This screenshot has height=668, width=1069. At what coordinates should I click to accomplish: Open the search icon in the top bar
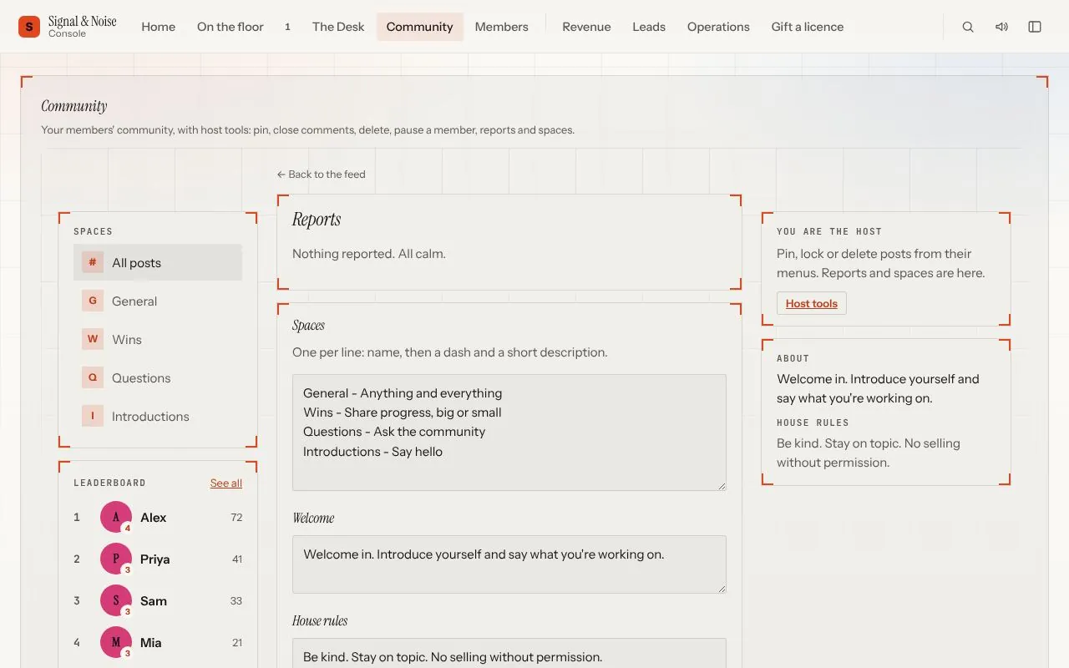pyautogui.click(x=968, y=27)
